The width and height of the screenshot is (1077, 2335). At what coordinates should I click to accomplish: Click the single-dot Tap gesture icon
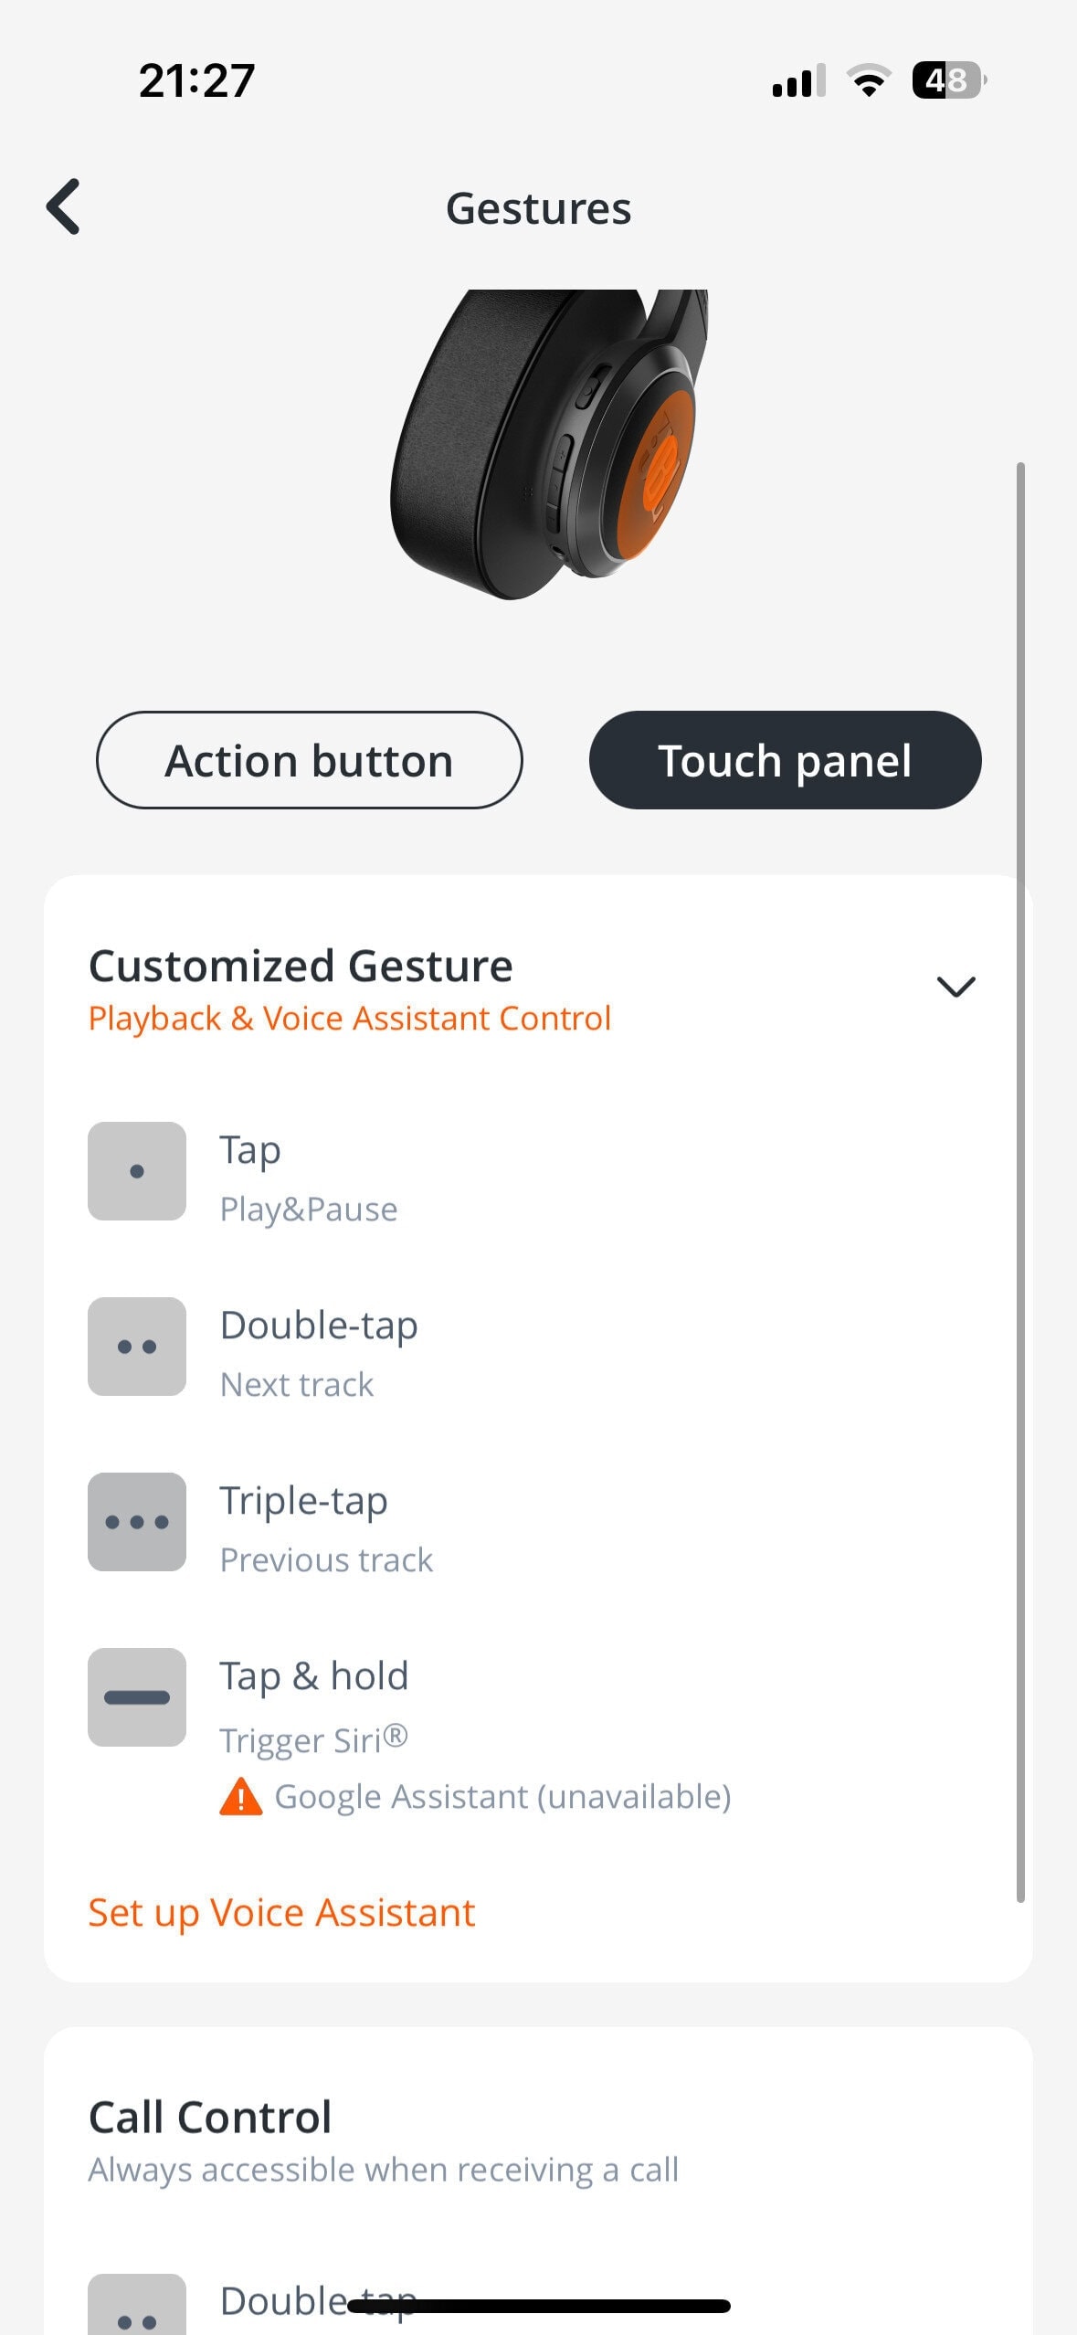click(137, 1171)
